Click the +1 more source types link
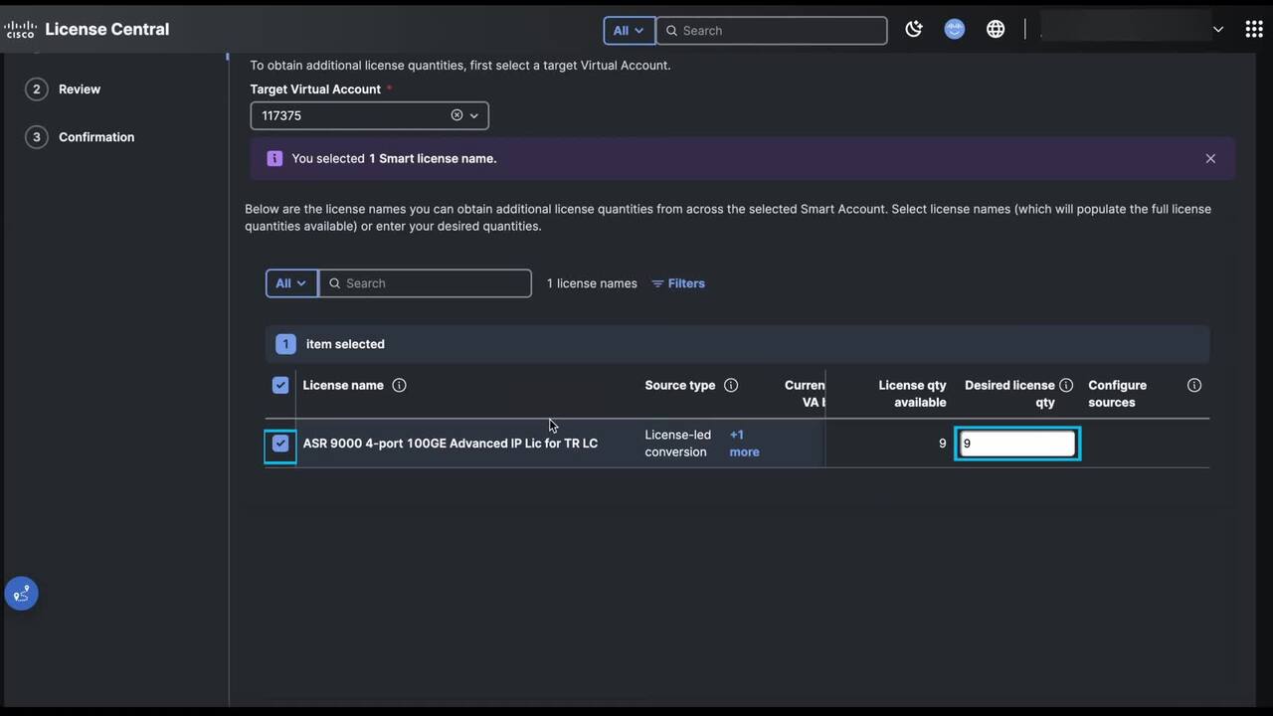This screenshot has width=1273, height=716. [x=744, y=444]
